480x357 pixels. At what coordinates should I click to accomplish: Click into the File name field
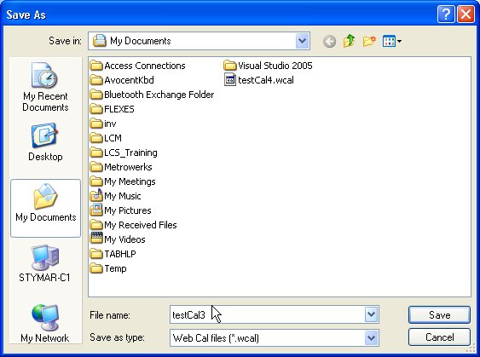tap(267, 314)
